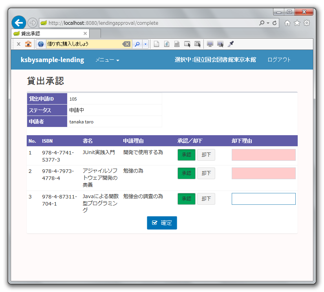The width and height of the screenshot is (324, 292).
Task: Click lending request ID value 105
Action: [73, 99]
